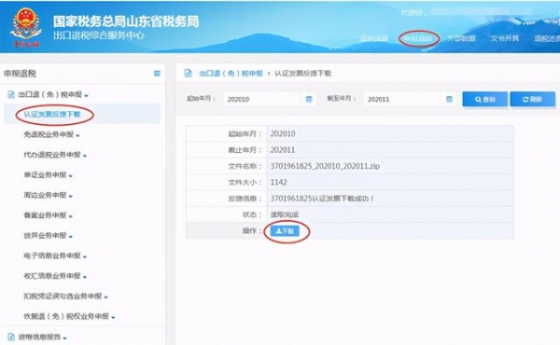Click the feedback message 3701961825认证发票下载成功
Viewport: 560px width, 345px height.
tap(322, 199)
